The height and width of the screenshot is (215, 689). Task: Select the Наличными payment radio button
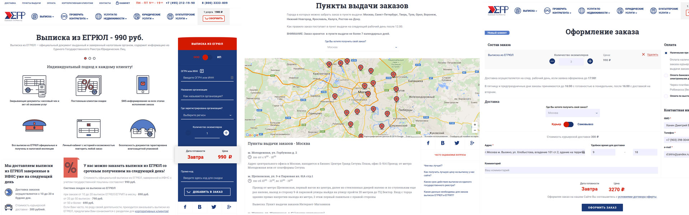pyautogui.click(x=666, y=53)
